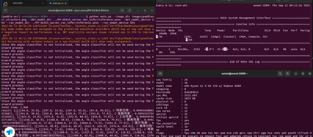The image size is (313, 137).
Task: Click the Perf value 'auto'
Action: click(x=294, y=49)
